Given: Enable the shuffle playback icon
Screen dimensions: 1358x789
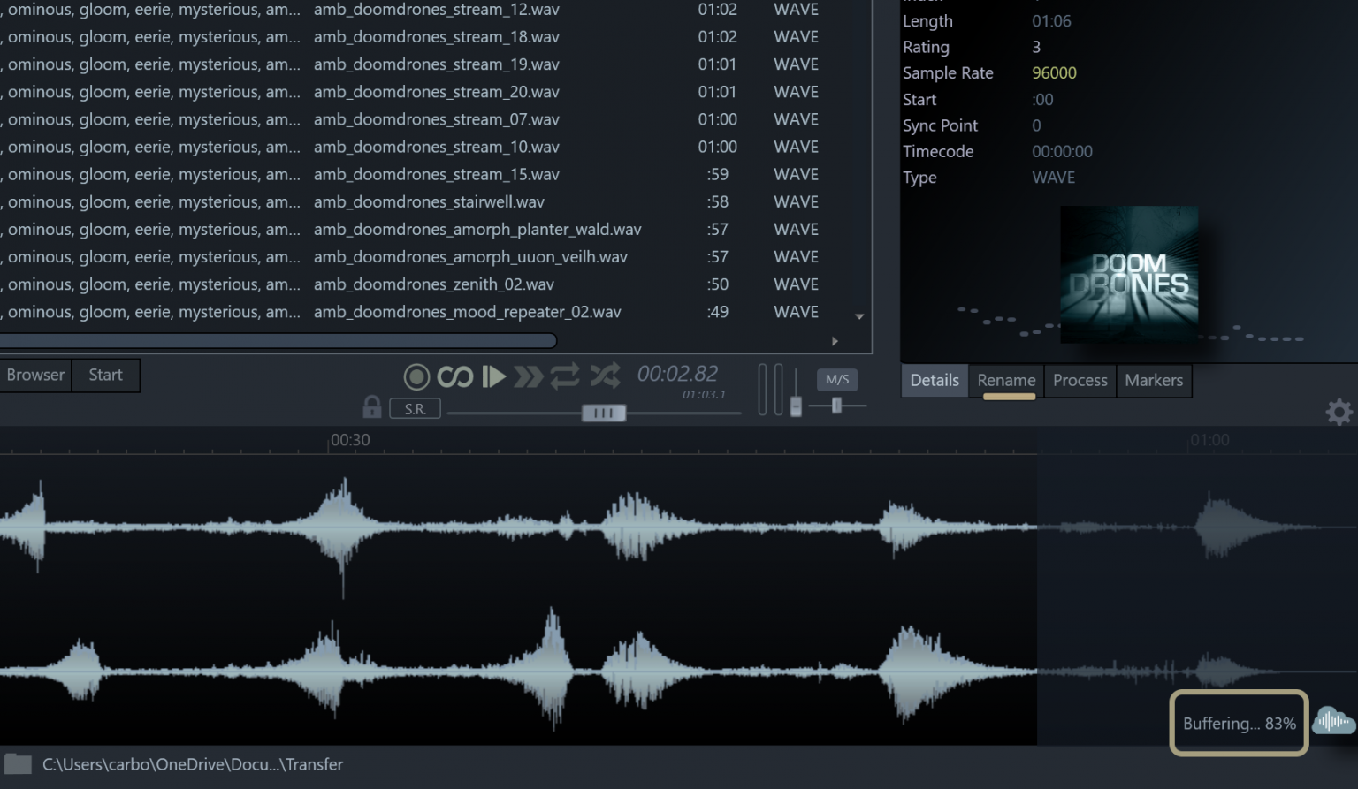Looking at the screenshot, I should click(605, 376).
